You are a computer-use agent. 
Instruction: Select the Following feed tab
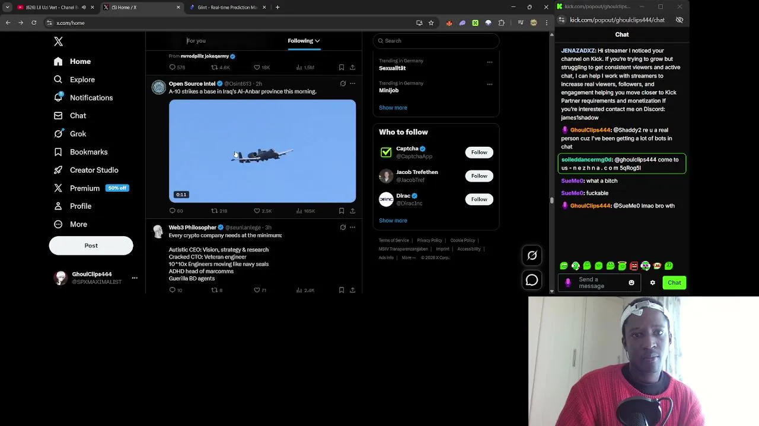click(304, 41)
